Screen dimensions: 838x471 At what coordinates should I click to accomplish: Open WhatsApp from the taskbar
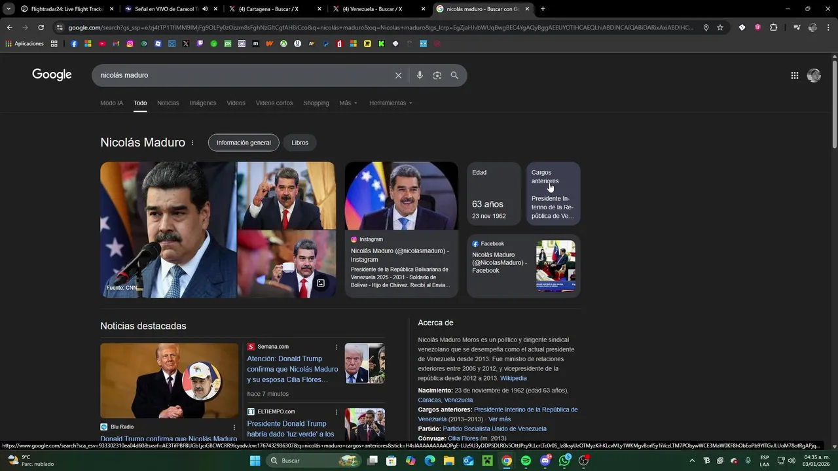(564, 461)
